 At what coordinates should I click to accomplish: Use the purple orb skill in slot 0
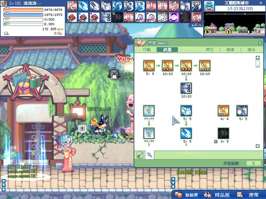[174, 17]
